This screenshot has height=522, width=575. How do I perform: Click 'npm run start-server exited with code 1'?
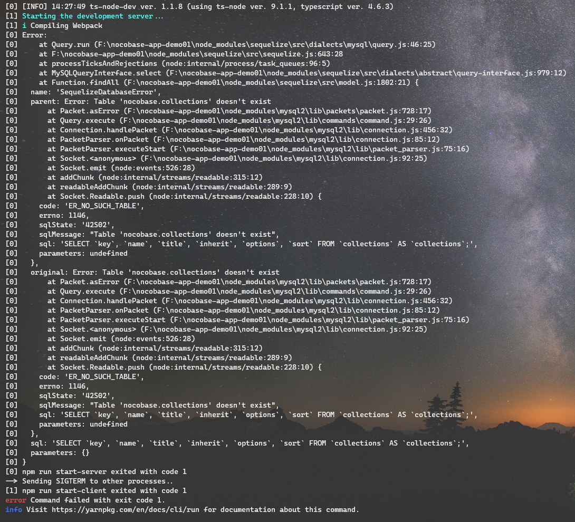pos(104,472)
